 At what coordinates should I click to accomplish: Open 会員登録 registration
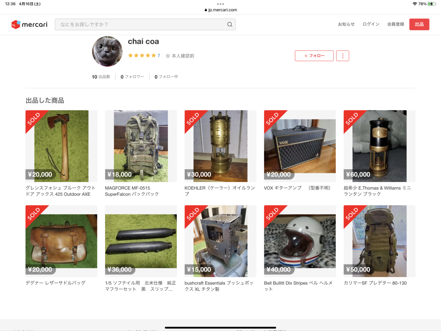click(x=395, y=24)
